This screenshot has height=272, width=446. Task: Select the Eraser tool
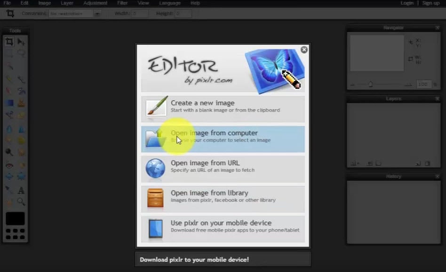[9, 91]
